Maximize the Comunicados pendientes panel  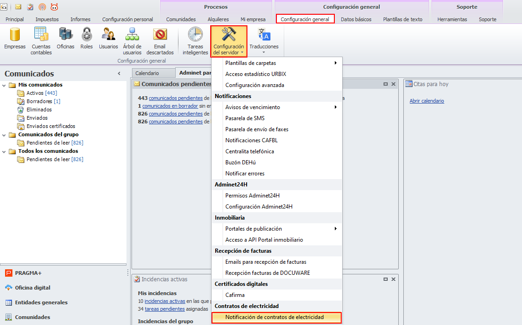pyautogui.click(x=385, y=84)
